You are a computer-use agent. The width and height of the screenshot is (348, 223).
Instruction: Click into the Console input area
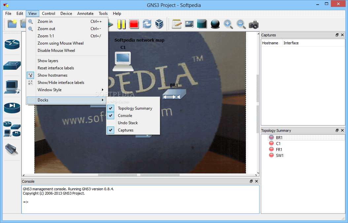(x=140, y=199)
